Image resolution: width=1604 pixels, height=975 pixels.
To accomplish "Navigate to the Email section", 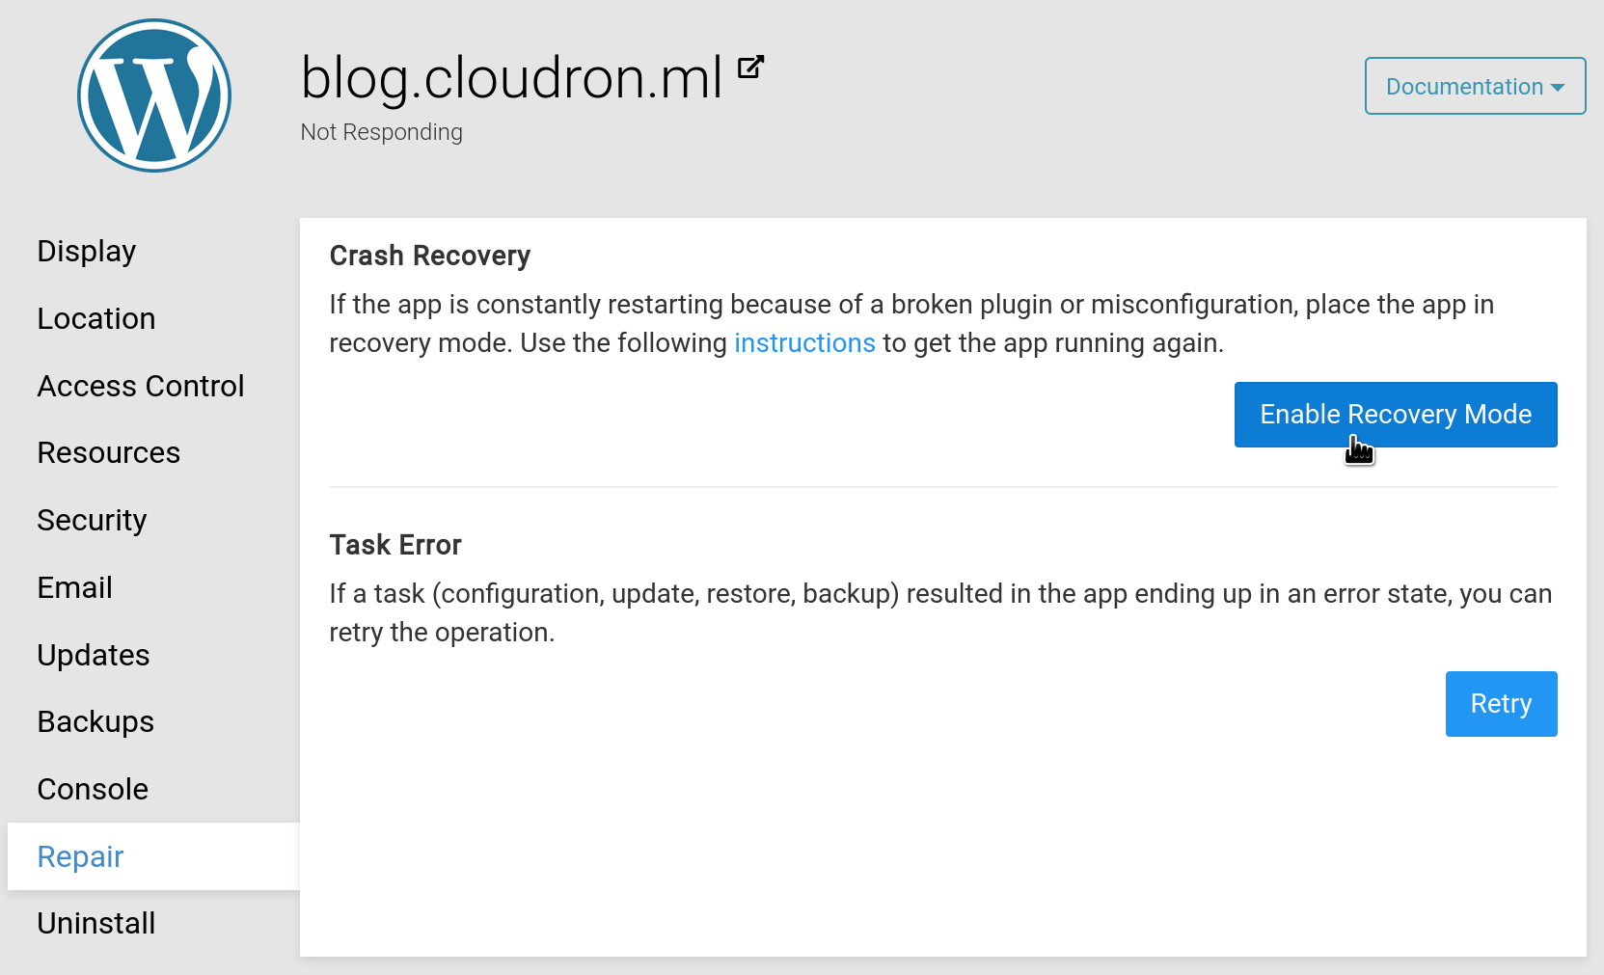I will (x=75, y=588).
